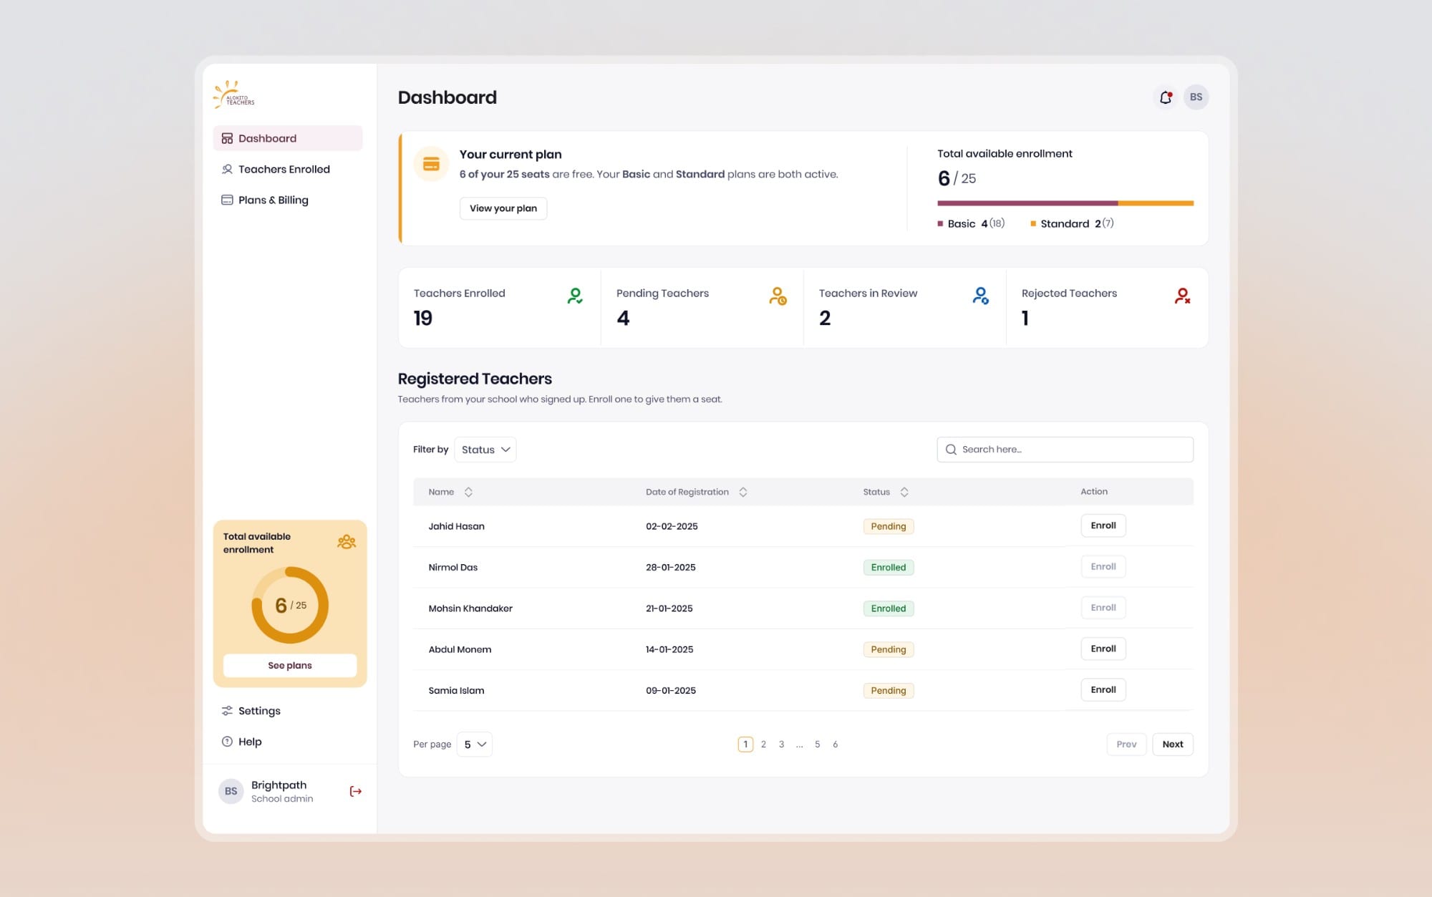Screen dimensions: 1432x897
Task: Go to page 2 in pagination
Action: click(763, 745)
